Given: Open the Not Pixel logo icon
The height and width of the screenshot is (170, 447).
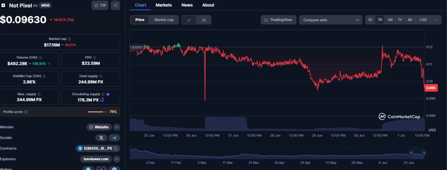Looking at the screenshot, I should click(3, 5).
